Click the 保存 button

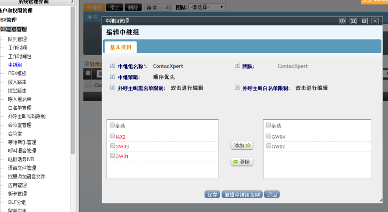pos(212,195)
